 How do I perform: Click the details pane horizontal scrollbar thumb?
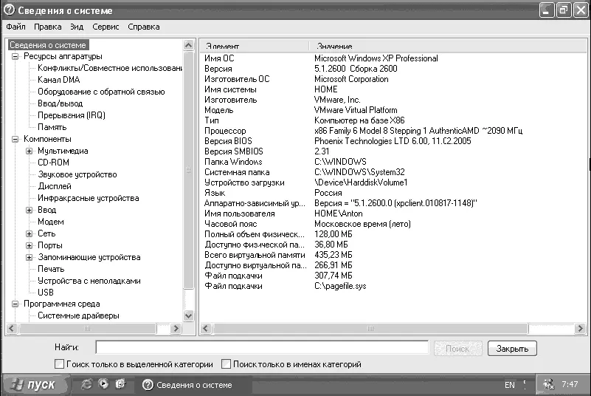click(x=370, y=329)
